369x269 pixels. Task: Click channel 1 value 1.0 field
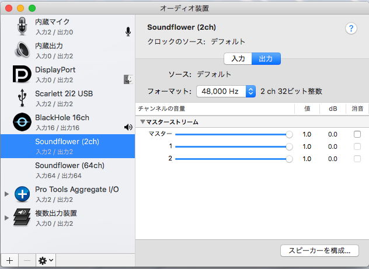pos(307,146)
